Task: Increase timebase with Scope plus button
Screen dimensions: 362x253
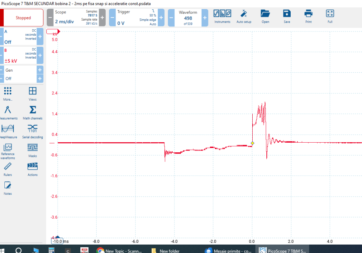Action: coord(102,18)
